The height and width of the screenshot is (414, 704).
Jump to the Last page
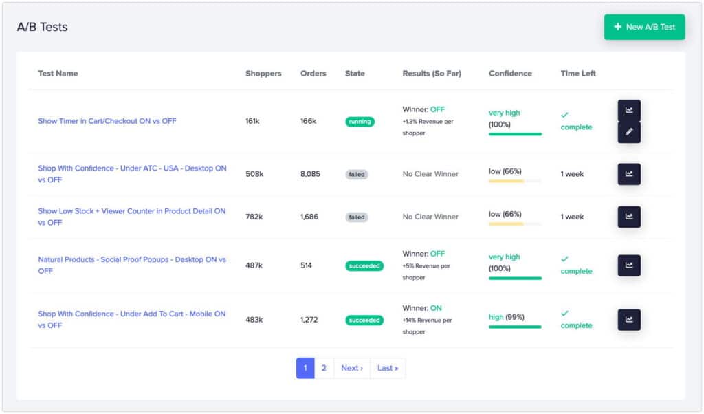[x=388, y=368]
